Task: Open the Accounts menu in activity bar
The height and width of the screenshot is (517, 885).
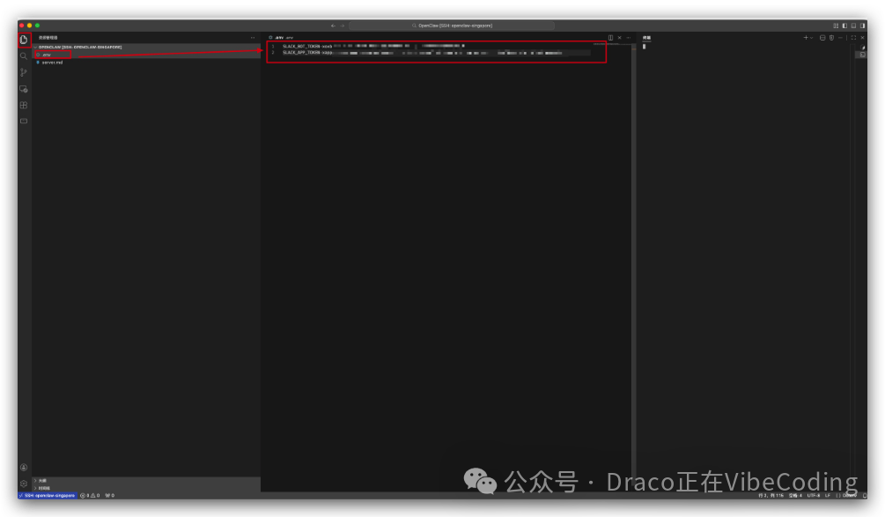Action: pyautogui.click(x=24, y=468)
